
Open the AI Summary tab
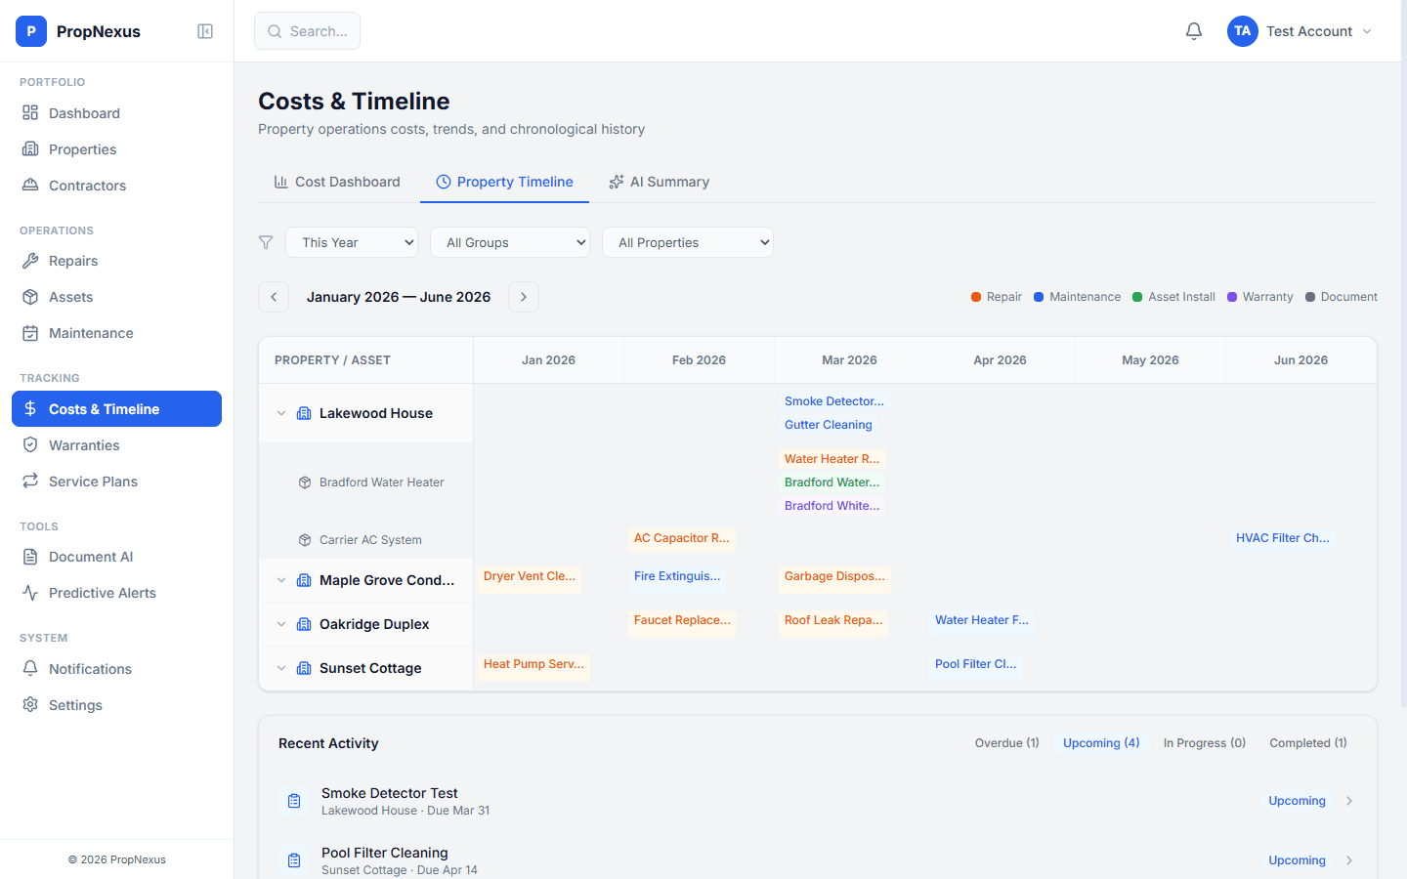(x=659, y=182)
